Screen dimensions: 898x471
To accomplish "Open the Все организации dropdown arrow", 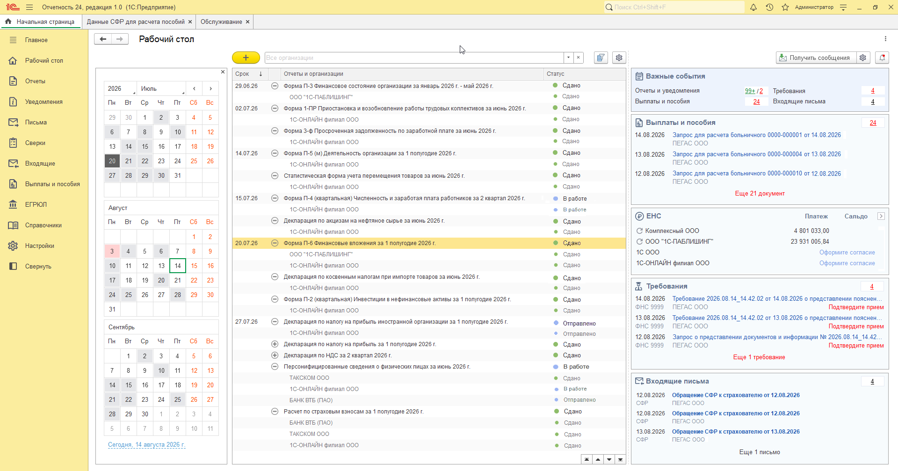I will point(568,58).
